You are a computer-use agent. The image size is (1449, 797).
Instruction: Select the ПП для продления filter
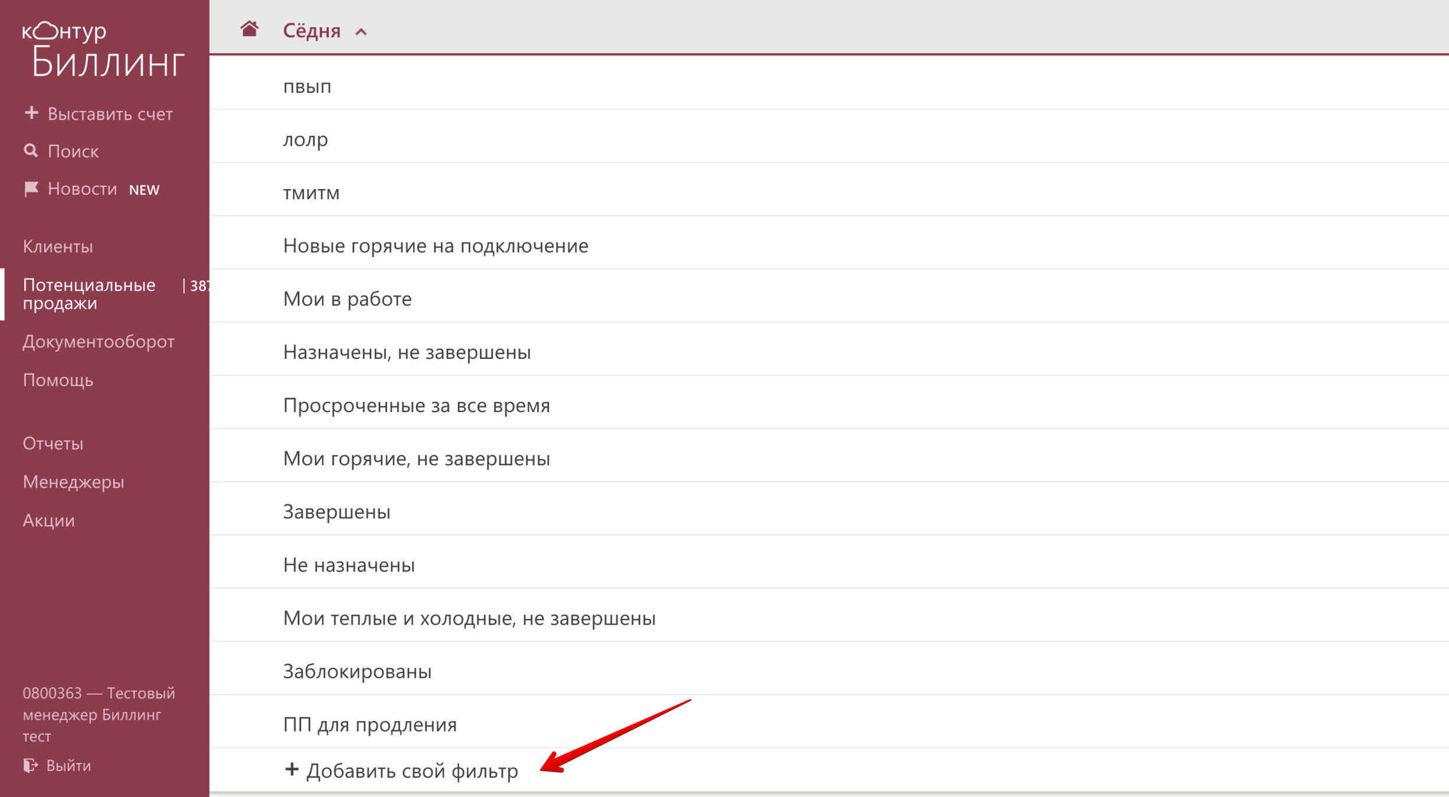(x=369, y=724)
